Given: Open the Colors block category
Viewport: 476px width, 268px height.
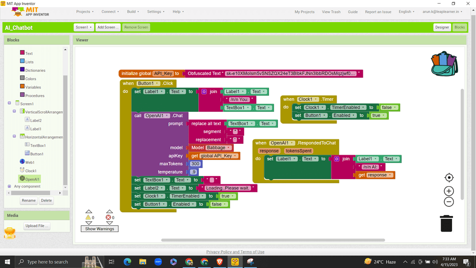Looking at the screenshot, I should click(x=30, y=79).
